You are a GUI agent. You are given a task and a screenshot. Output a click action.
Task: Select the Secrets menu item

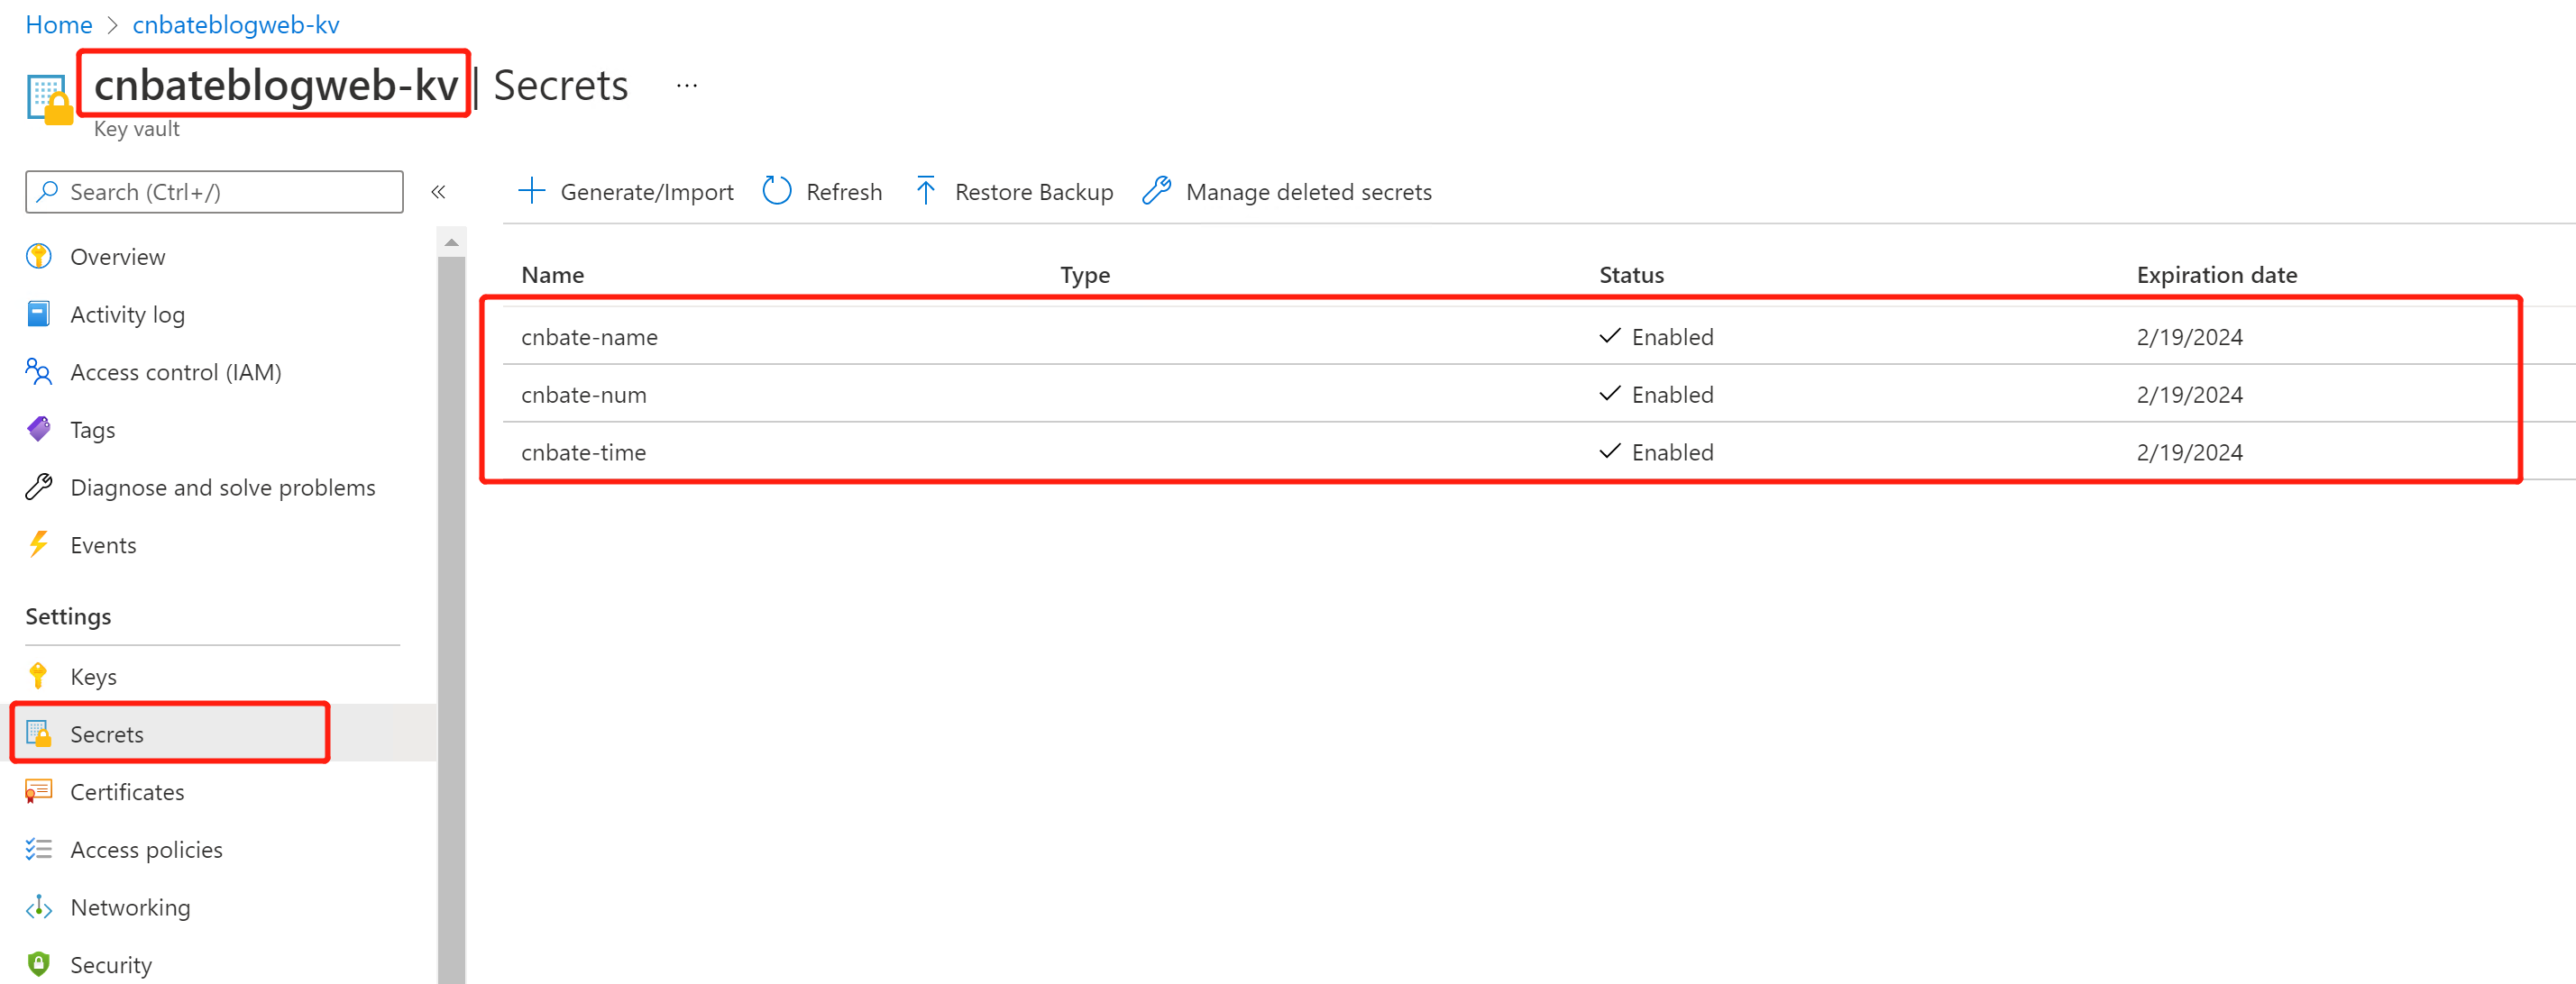point(107,734)
